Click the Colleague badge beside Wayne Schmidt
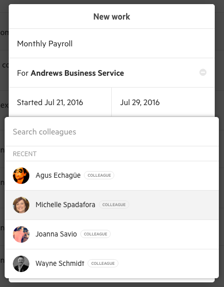 103,263
